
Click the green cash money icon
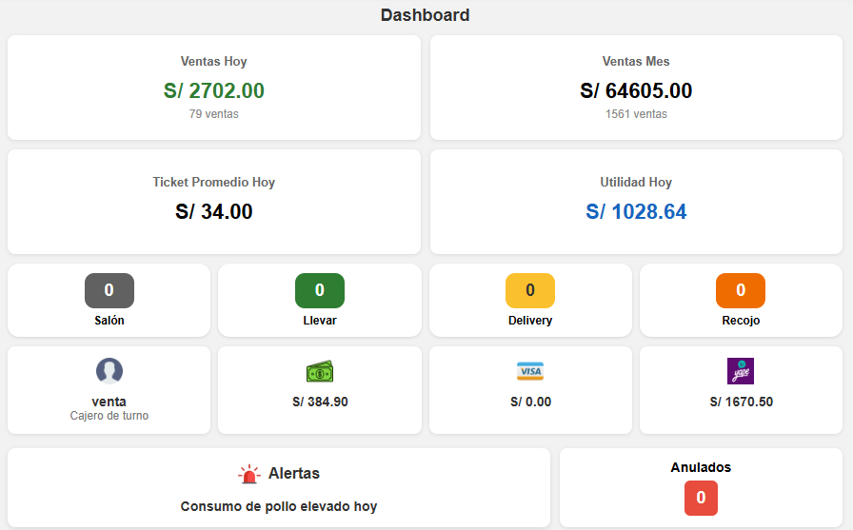pos(320,371)
